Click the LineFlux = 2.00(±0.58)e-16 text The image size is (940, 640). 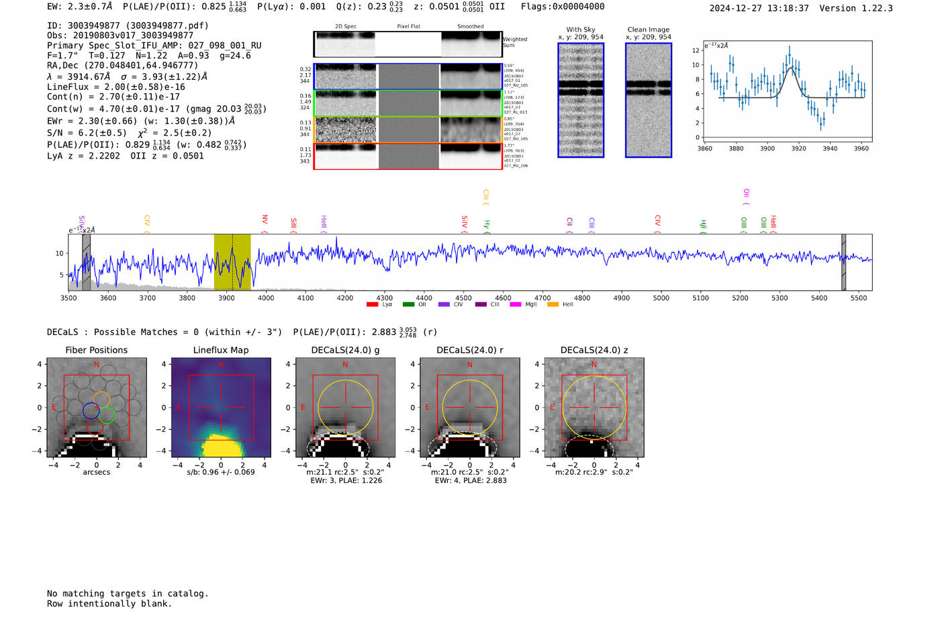[x=116, y=87]
